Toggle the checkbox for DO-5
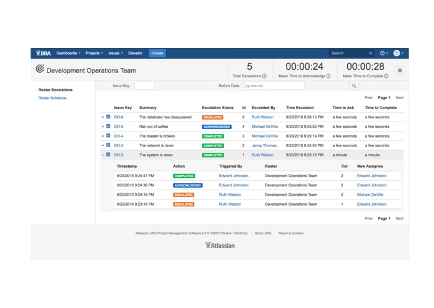The width and height of the screenshot is (434, 308). [x=108, y=126]
